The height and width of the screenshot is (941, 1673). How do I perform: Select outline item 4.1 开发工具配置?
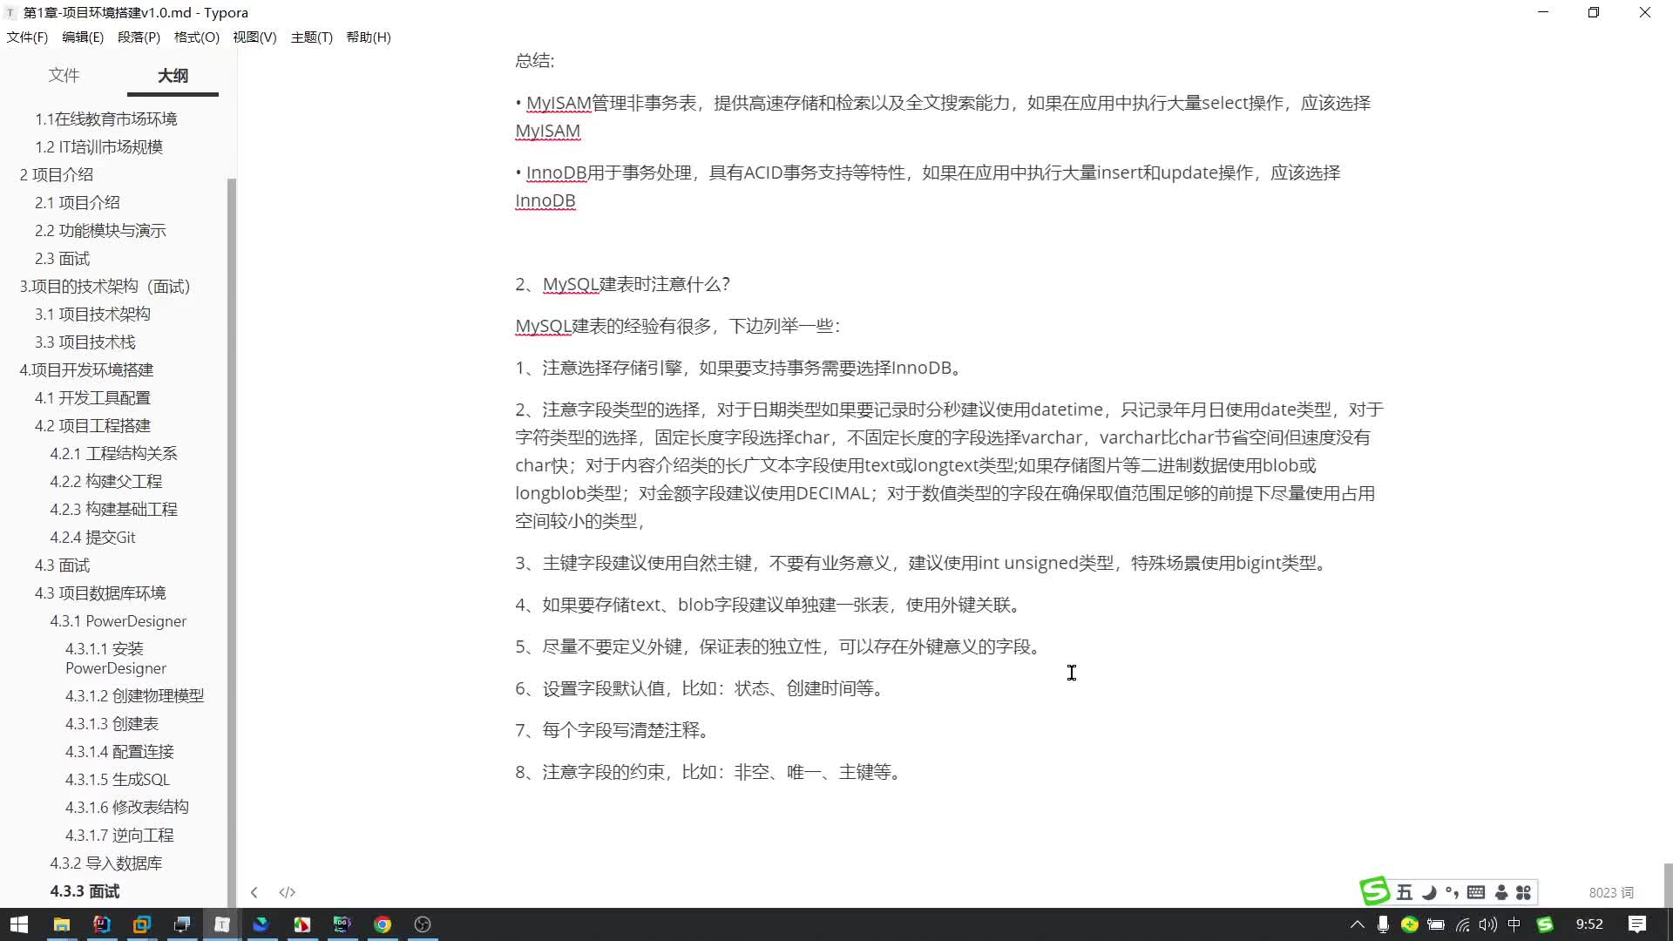click(92, 397)
